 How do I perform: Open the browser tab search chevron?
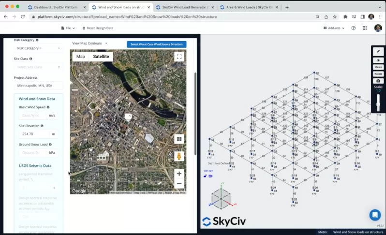[380, 7]
